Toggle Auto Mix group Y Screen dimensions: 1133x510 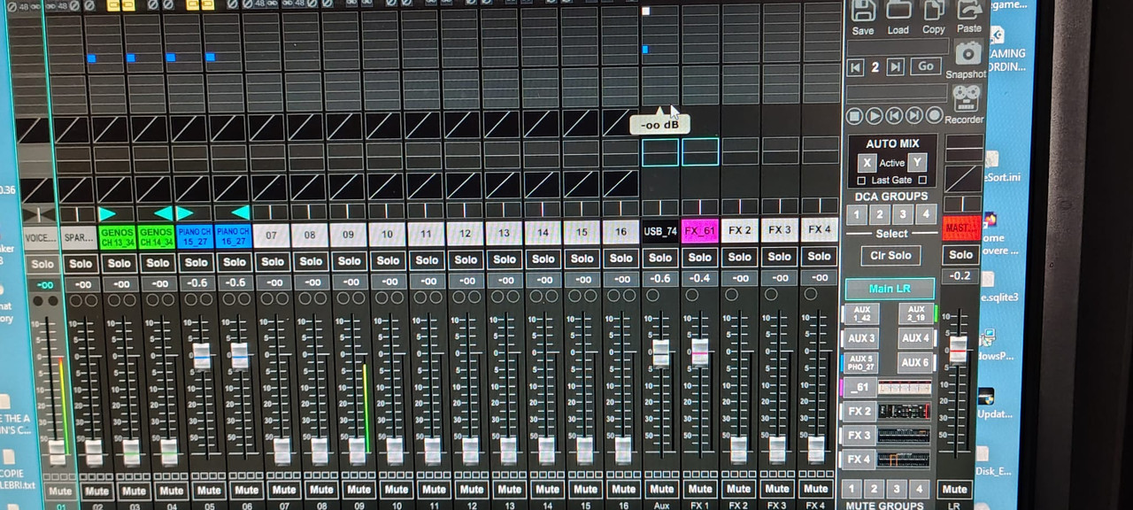(x=917, y=162)
